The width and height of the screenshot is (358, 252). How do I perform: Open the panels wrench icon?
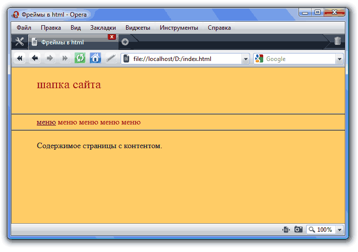pos(20,42)
